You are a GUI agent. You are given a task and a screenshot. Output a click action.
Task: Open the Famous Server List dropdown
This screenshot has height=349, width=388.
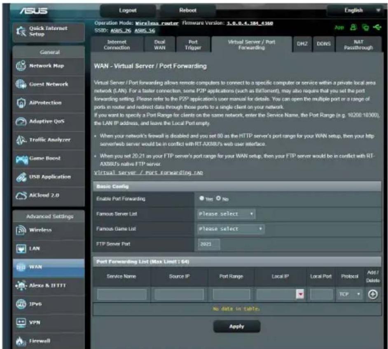point(227,214)
